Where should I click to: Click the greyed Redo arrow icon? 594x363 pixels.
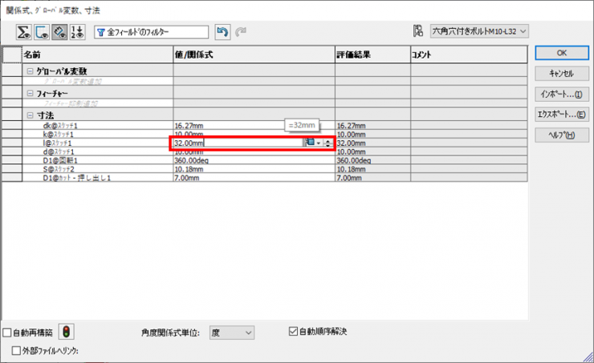pos(240,32)
